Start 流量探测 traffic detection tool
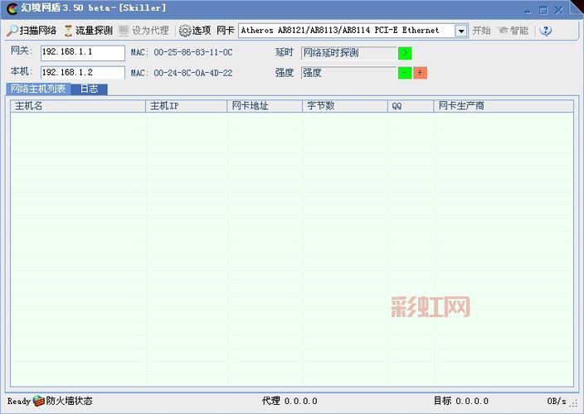584x414 pixels. pyautogui.click(x=88, y=31)
